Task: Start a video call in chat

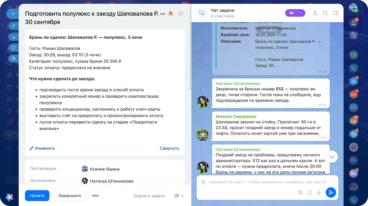Action: [x=292, y=13]
